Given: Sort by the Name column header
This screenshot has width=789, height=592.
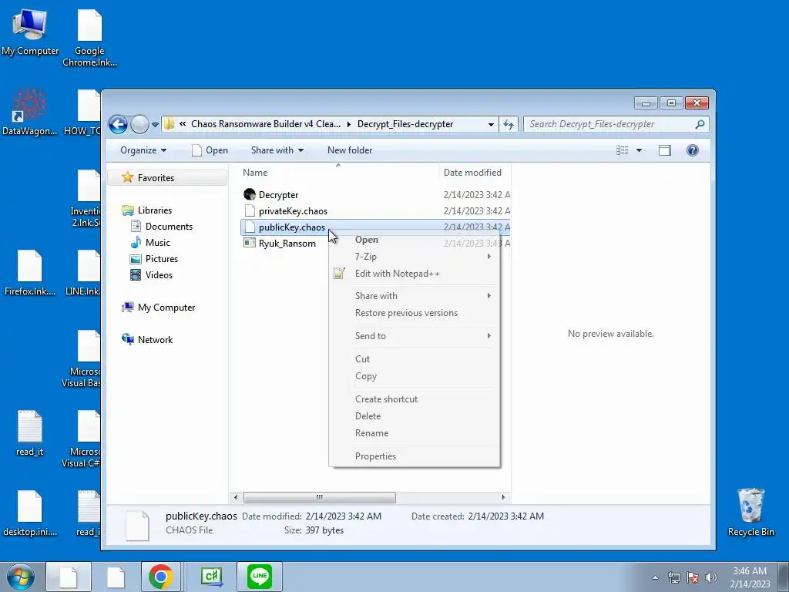Looking at the screenshot, I should click(255, 172).
